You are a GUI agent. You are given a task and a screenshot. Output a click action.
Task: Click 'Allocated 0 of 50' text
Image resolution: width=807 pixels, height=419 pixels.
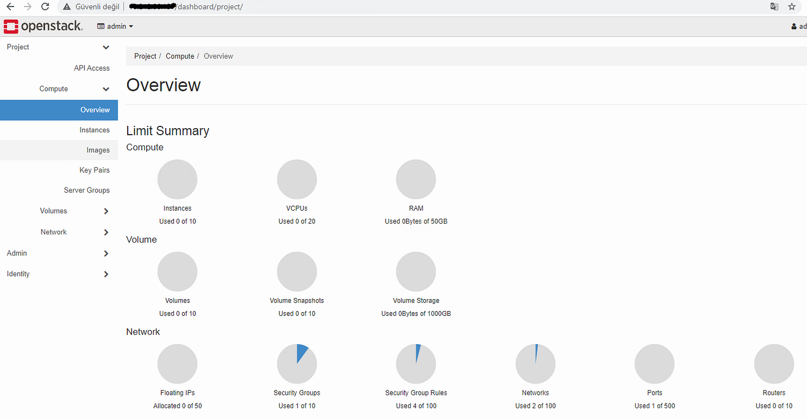click(x=177, y=406)
